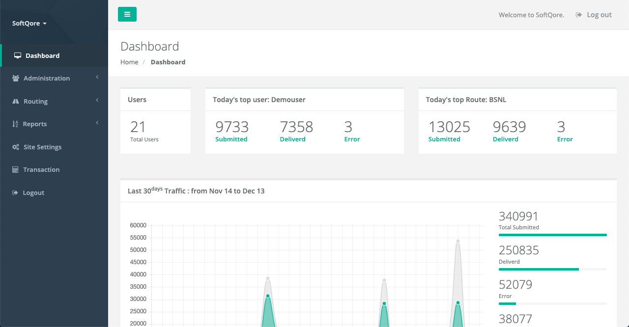The height and width of the screenshot is (327, 629).
Task: Toggle the sidebar with the hamburger button
Action: [x=127, y=14]
